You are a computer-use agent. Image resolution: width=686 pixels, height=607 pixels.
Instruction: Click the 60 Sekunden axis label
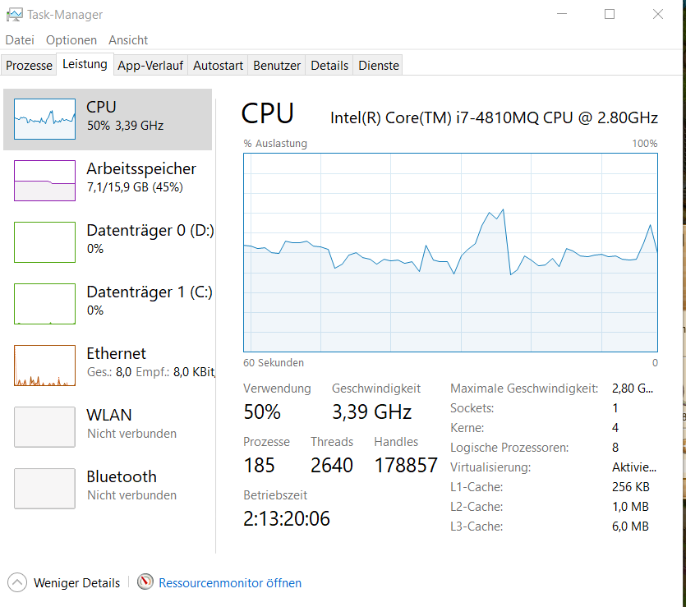click(x=274, y=362)
